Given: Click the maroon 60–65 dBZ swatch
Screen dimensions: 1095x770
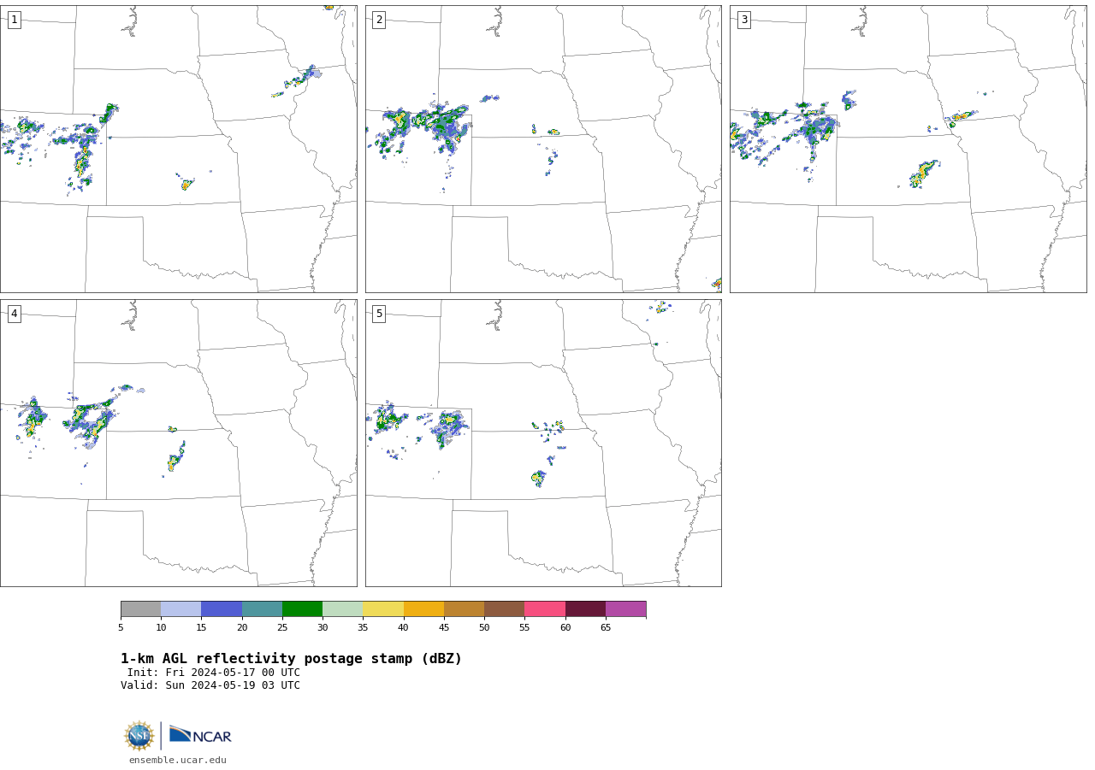Looking at the screenshot, I should [x=585, y=609].
